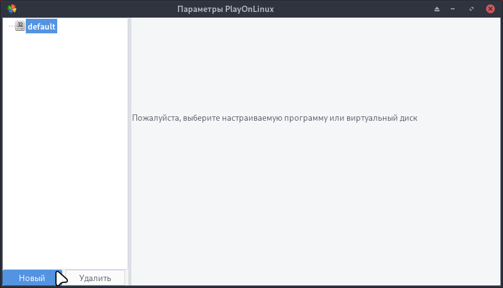Image resolution: width=503 pixels, height=288 pixels.
Task: Click the text Пожалуйста, выберите настраиваемую программу
Action: pos(229,118)
